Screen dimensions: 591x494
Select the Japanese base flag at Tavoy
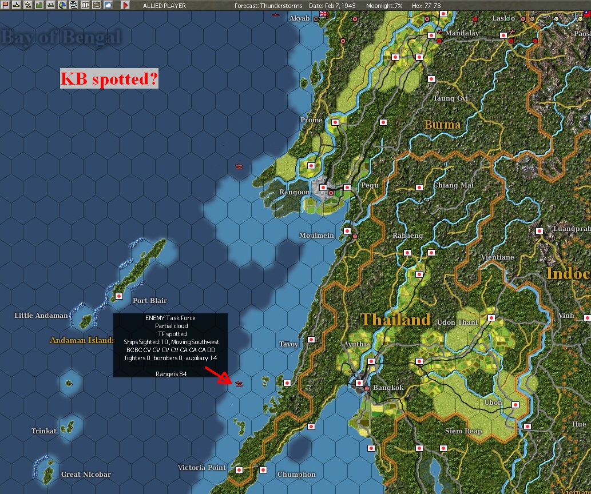point(311,340)
